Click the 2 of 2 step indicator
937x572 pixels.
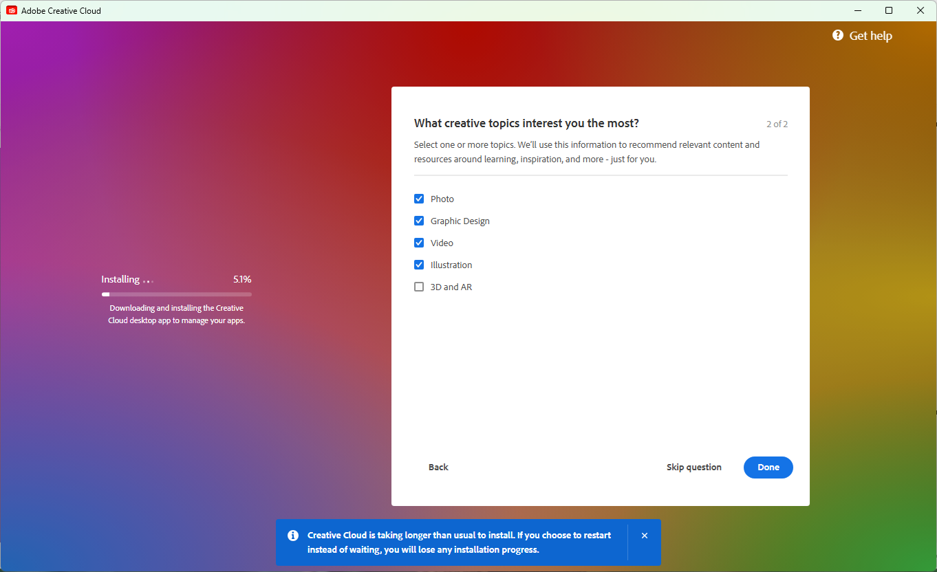pyautogui.click(x=777, y=124)
